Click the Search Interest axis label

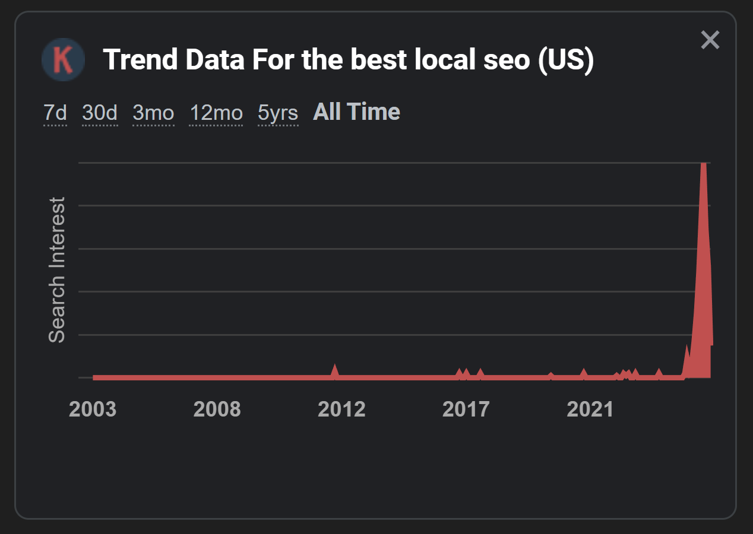coord(57,270)
